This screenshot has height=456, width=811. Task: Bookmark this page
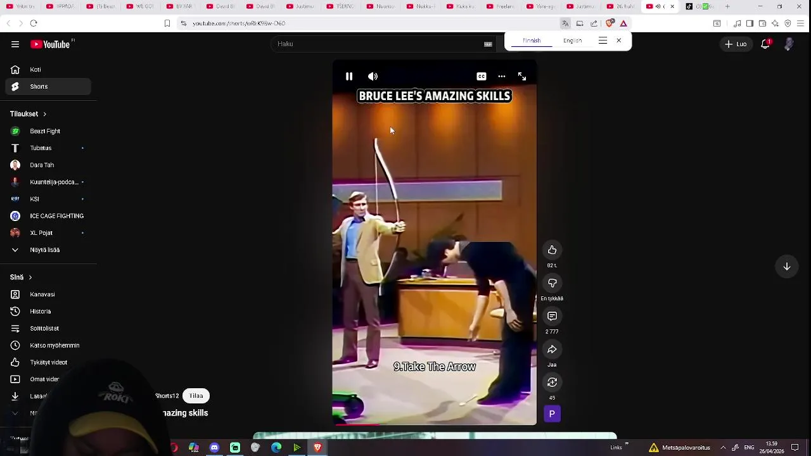167,23
